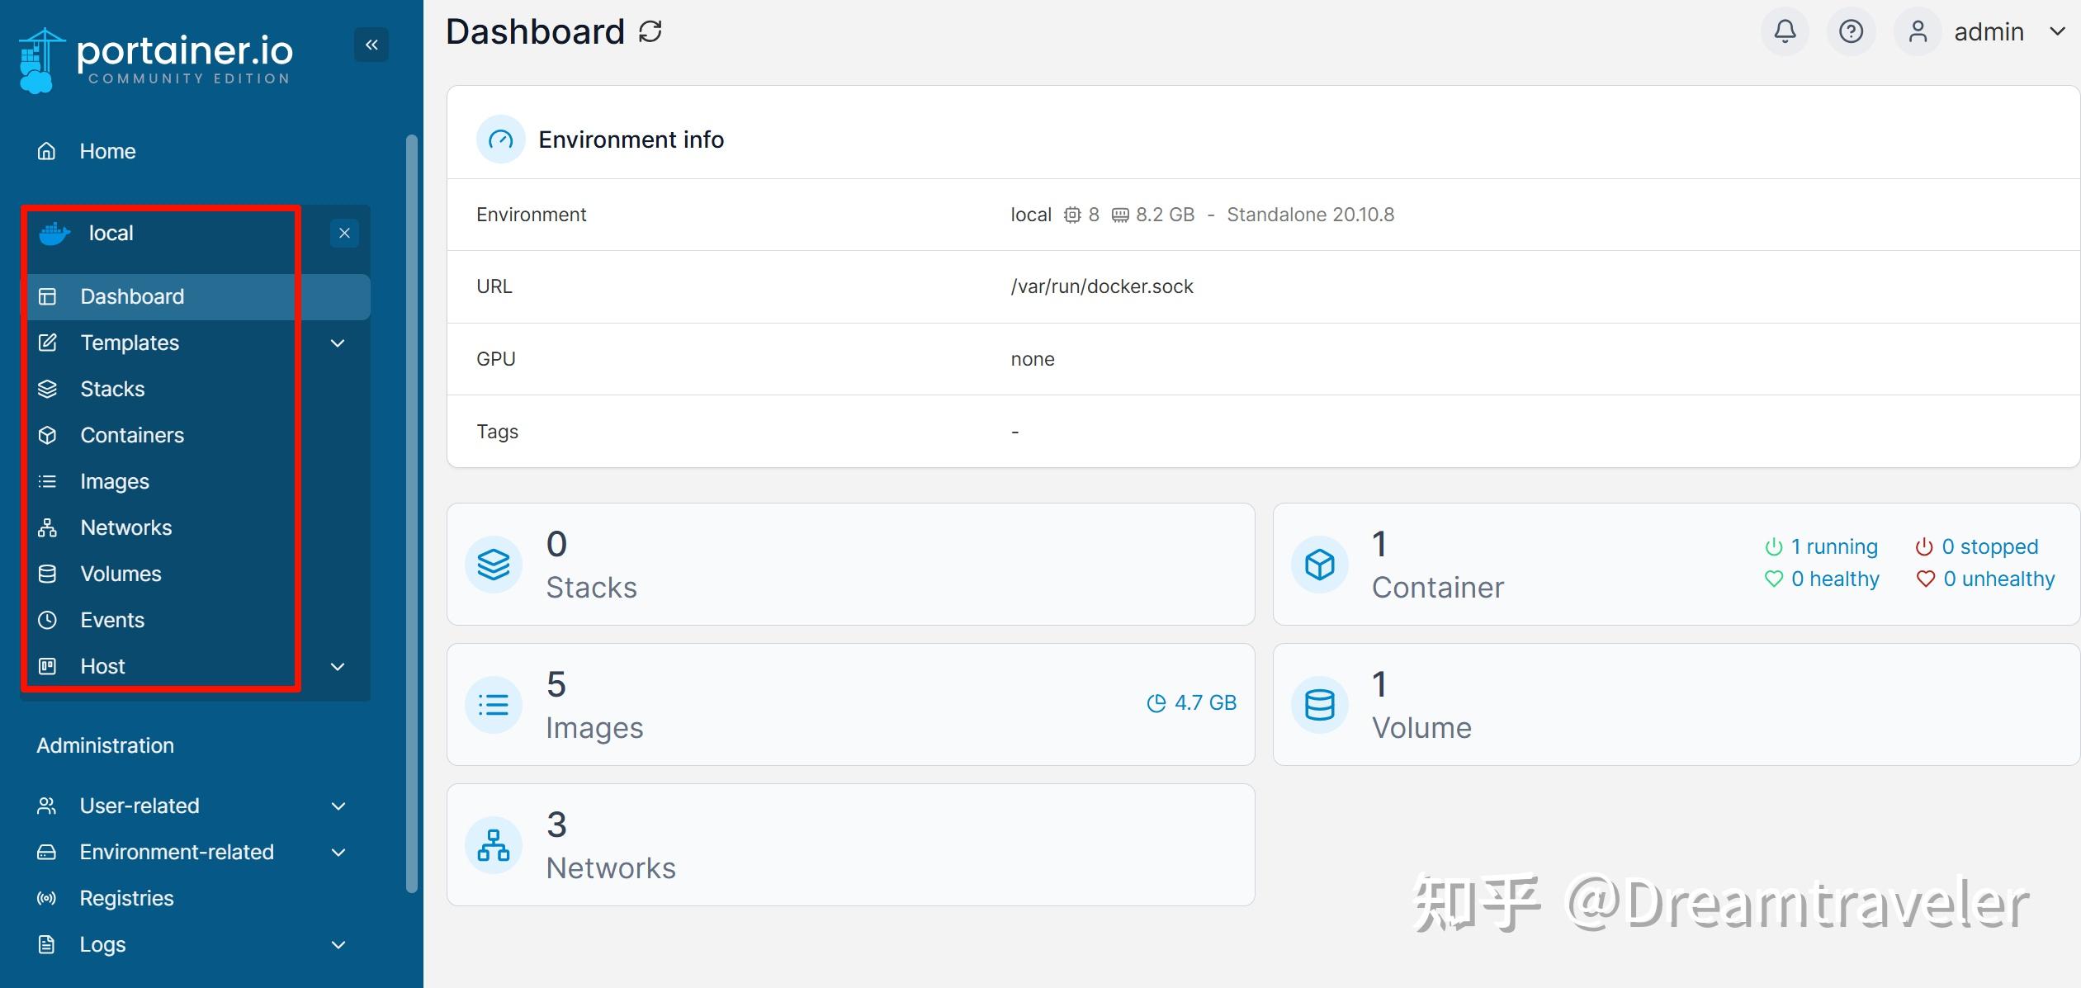Open the help question mark icon
This screenshot has width=2081, height=988.
[x=1851, y=31]
